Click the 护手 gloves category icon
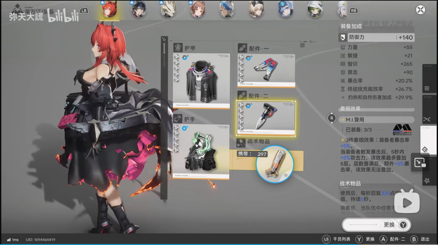Screen dimensions: 438x245 178,119
